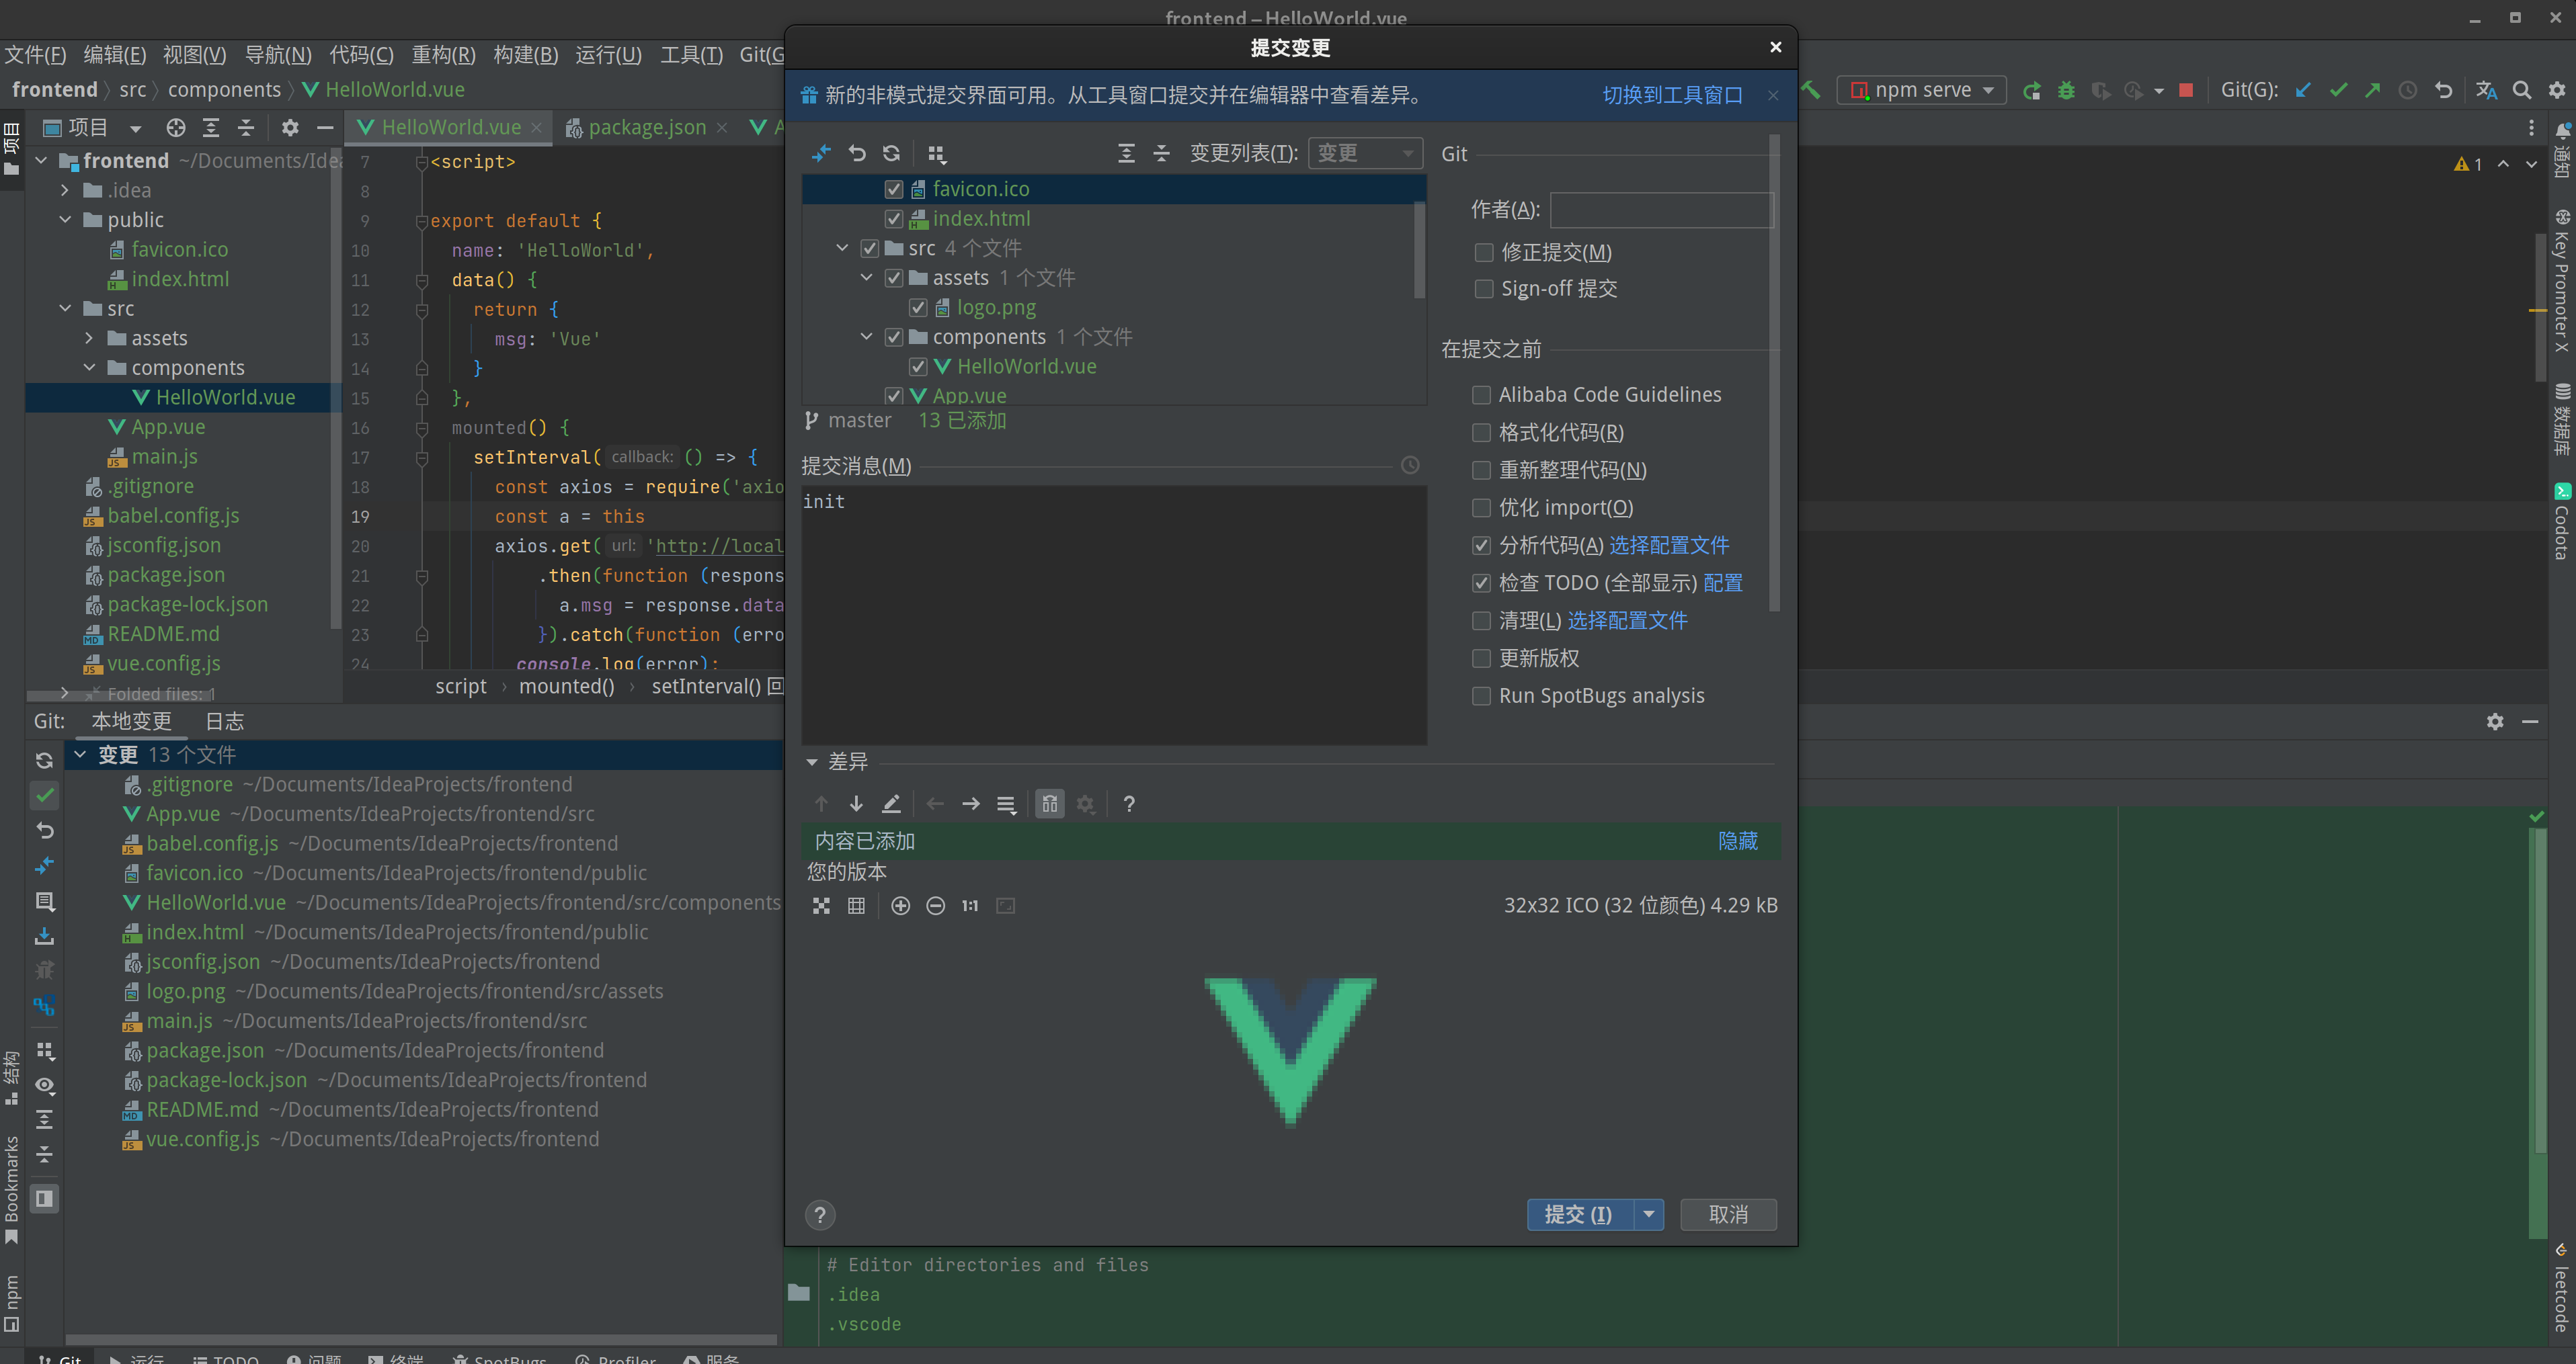Click the show diff icon in commit dialog
Viewport: 2576px width, 1364px height.
pos(822,153)
